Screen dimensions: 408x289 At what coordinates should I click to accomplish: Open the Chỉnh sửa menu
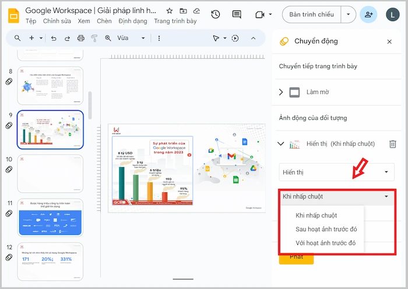pyautogui.click(x=57, y=21)
